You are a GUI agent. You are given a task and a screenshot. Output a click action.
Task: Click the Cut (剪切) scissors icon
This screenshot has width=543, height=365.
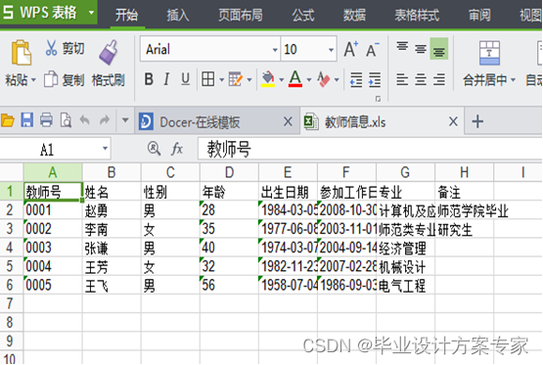[x=51, y=48]
